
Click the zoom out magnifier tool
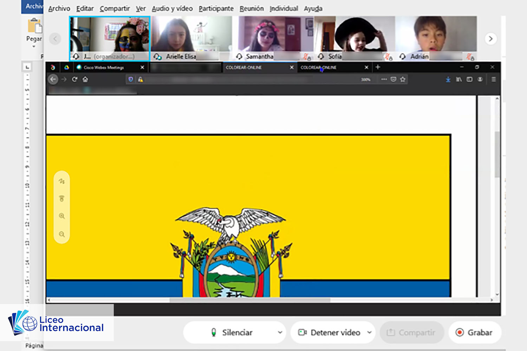62,234
